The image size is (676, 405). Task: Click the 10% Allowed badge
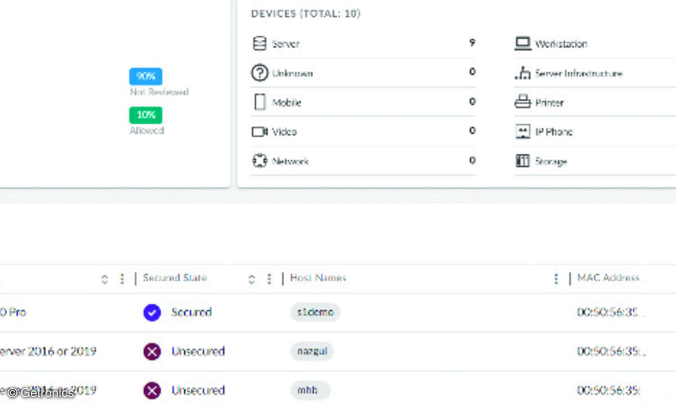[x=146, y=115]
